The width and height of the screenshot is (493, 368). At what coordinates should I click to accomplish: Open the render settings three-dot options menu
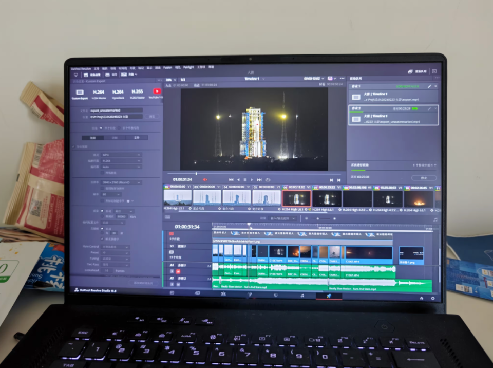159,80
